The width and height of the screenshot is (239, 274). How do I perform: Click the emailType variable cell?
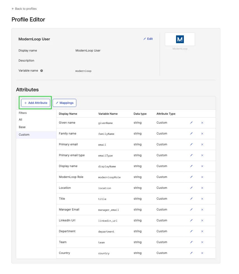[105, 156]
